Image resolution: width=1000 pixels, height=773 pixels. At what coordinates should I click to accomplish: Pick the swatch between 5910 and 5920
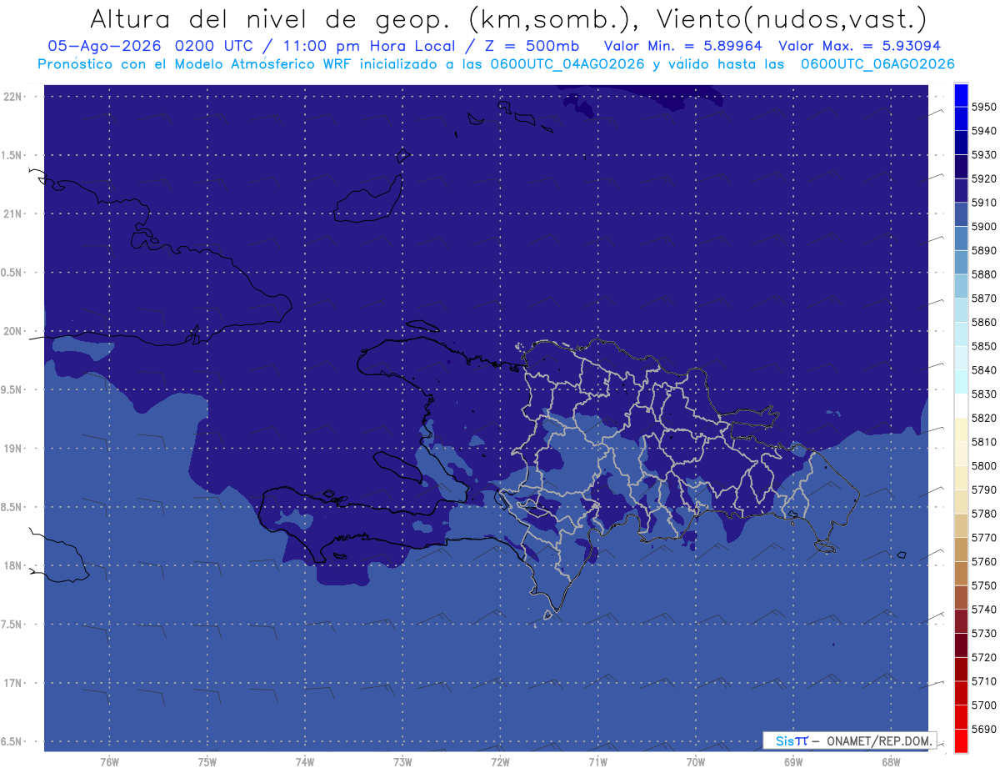[x=961, y=191]
